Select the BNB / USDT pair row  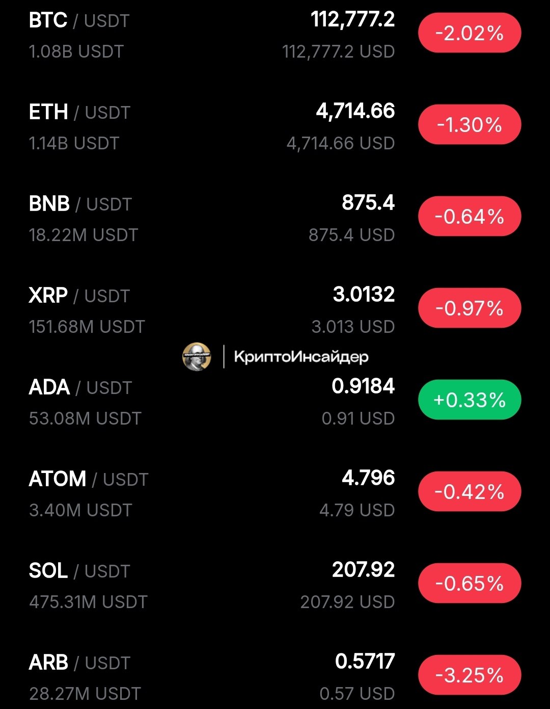(275, 218)
